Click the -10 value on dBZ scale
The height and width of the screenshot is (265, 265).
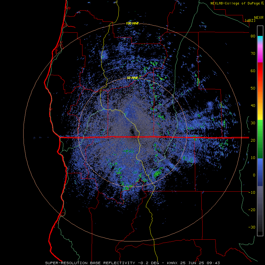pyautogui.click(x=252, y=192)
